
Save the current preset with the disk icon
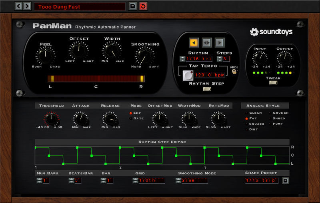click(x=132, y=6)
